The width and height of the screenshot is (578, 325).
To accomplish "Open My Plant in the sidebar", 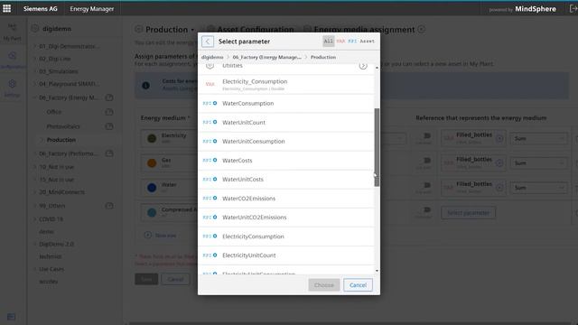I will pyautogui.click(x=12, y=32).
